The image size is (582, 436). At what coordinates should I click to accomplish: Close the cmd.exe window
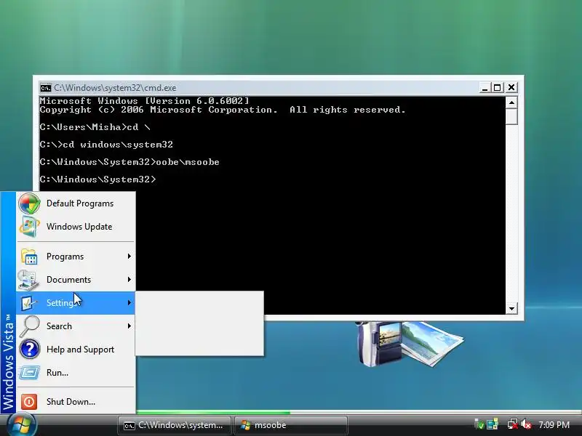pyautogui.click(x=511, y=87)
